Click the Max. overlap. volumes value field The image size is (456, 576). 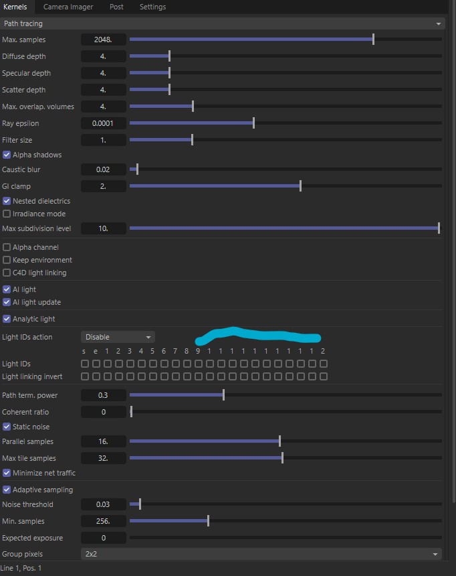104,106
